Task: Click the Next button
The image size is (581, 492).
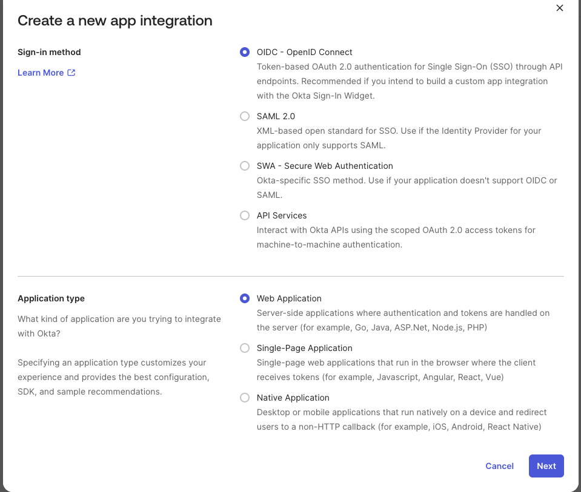Action: pyautogui.click(x=546, y=466)
